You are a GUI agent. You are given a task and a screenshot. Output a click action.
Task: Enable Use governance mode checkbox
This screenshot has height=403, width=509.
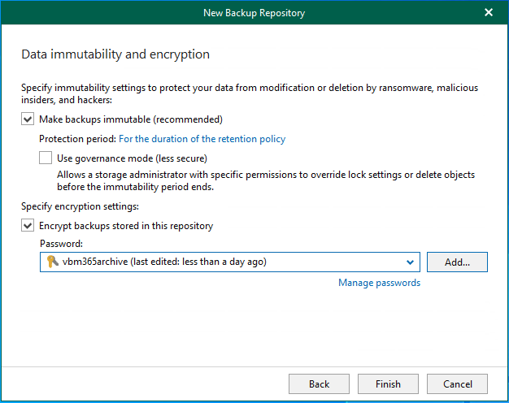46,158
